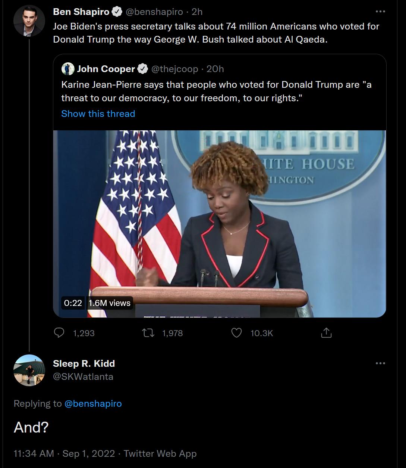View Sleep R. Kidd's profile avatar
The height and width of the screenshot is (468, 406).
pos(29,373)
